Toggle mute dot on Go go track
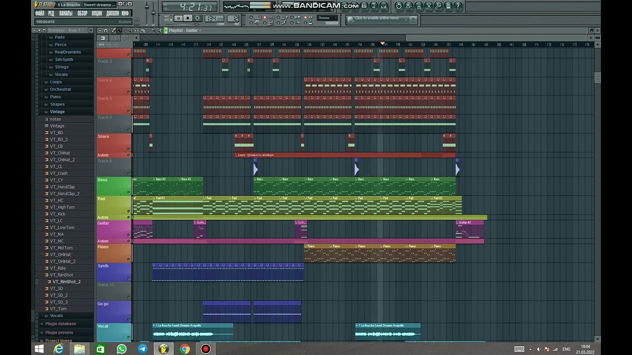632x355 pixels. 129,319
